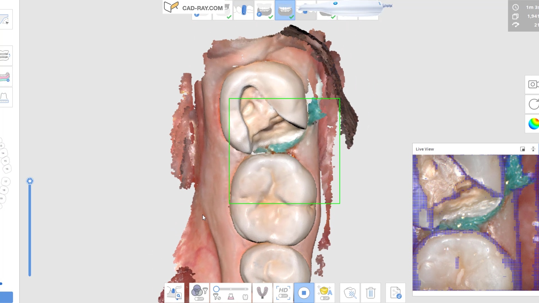539x303 pixels.
Task: Click the export file download icon
Action: click(x=396, y=293)
